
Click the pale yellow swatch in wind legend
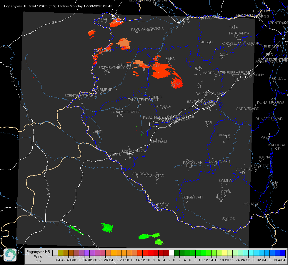(224, 253)
